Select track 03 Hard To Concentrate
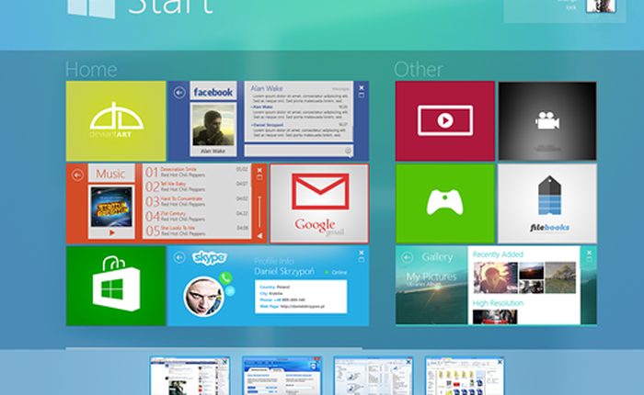This screenshot has width=644, height=395. (x=197, y=201)
